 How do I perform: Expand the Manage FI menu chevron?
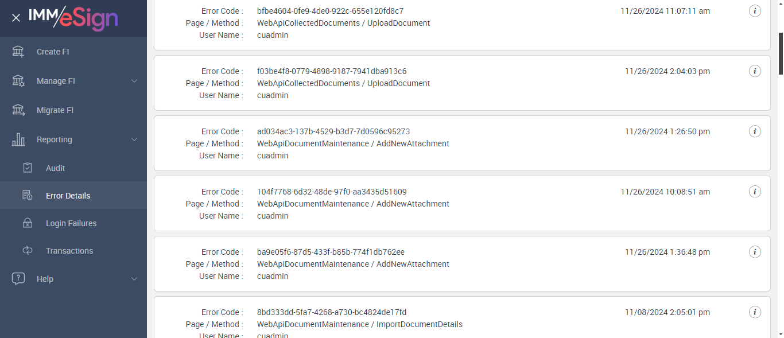click(134, 81)
